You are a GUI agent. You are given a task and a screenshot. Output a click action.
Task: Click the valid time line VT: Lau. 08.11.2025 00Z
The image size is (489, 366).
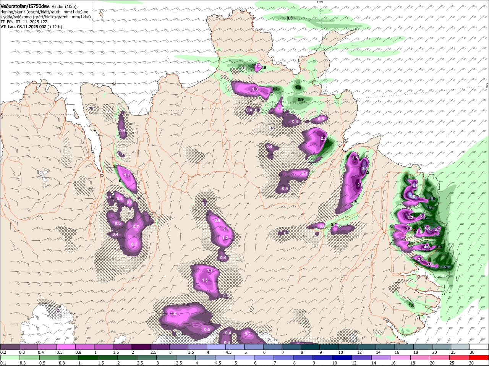(24, 27)
